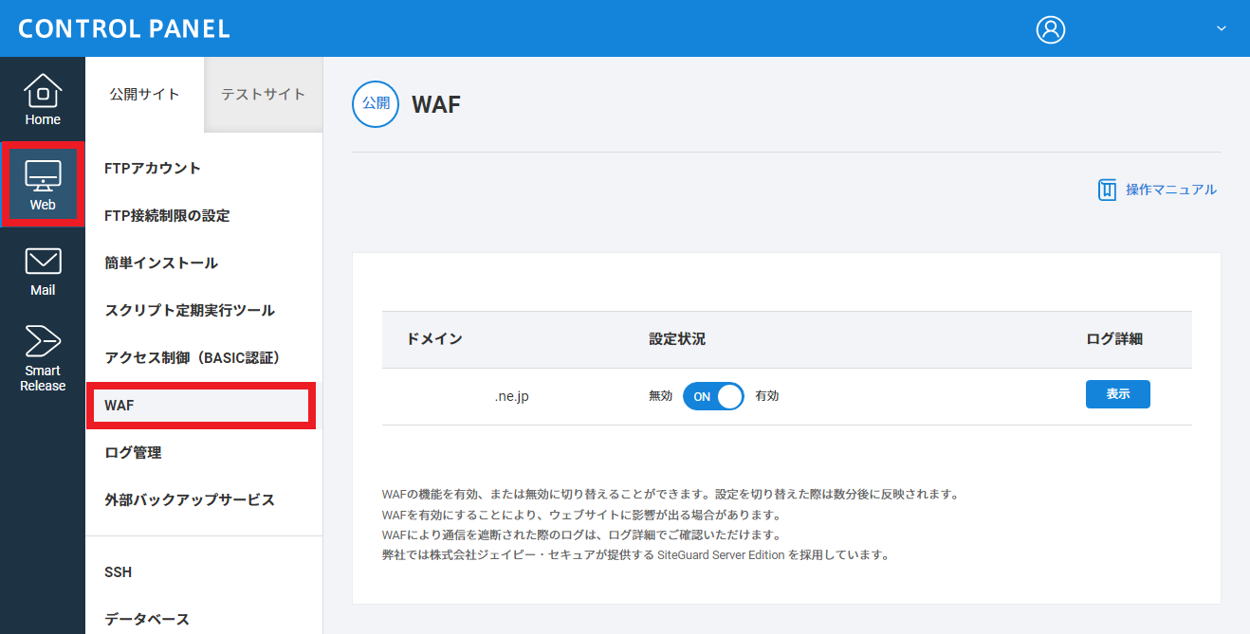Click the operation manual book icon
Image resolution: width=1250 pixels, height=634 pixels.
(1107, 190)
